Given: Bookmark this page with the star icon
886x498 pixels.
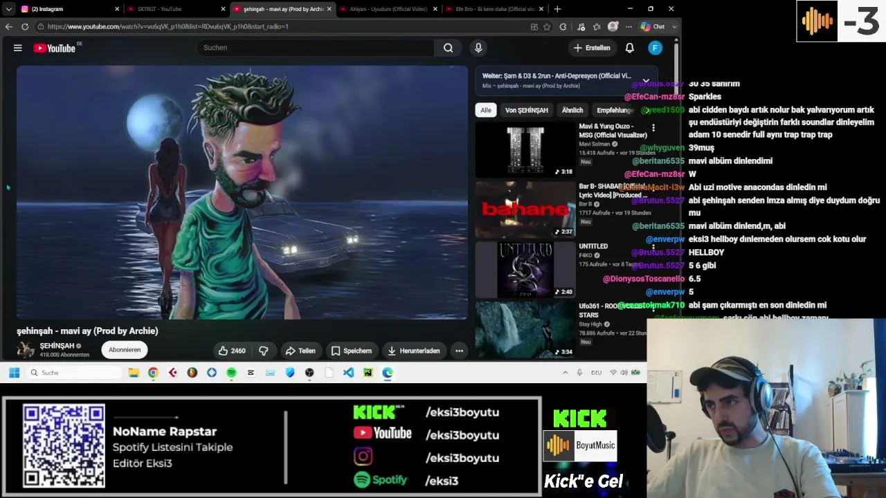Looking at the screenshot, I should (x=547, y=27).
